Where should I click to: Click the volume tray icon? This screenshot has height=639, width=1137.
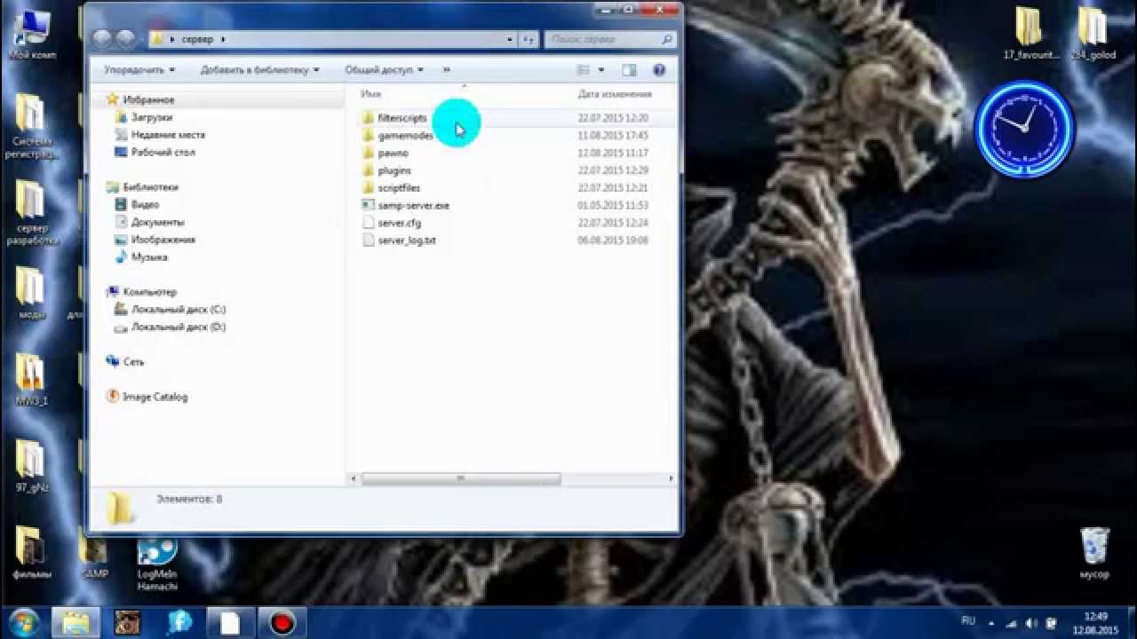coord(1031,622)
